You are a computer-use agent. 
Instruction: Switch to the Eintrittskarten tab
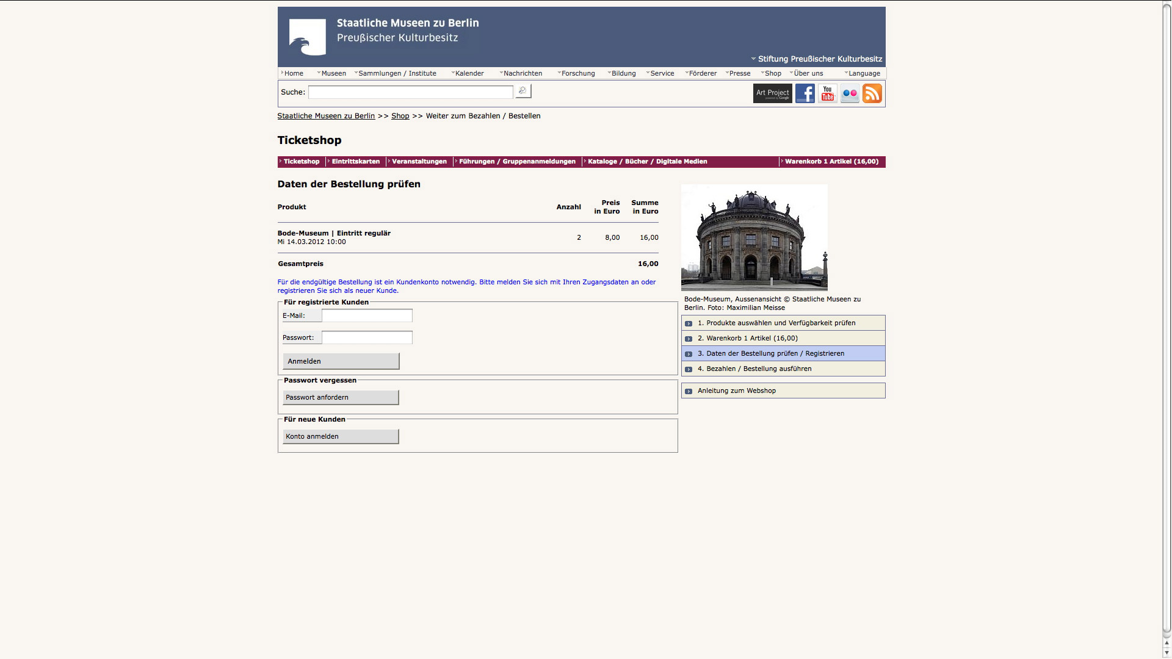click(355, 162)
